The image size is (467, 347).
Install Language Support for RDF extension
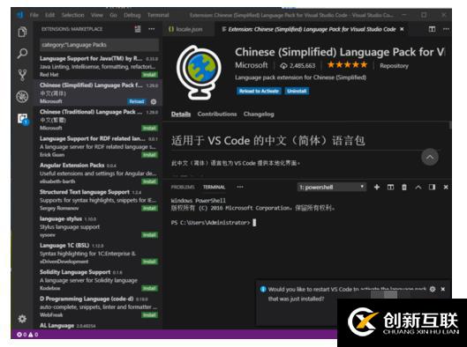149,155
